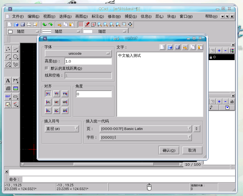Select the Ellipse tool in left toolbox

8,64
